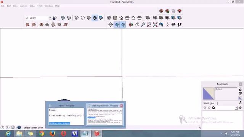
Task: Click the Previous view tool
Action: pyautogui.click(x=161, y=24)
